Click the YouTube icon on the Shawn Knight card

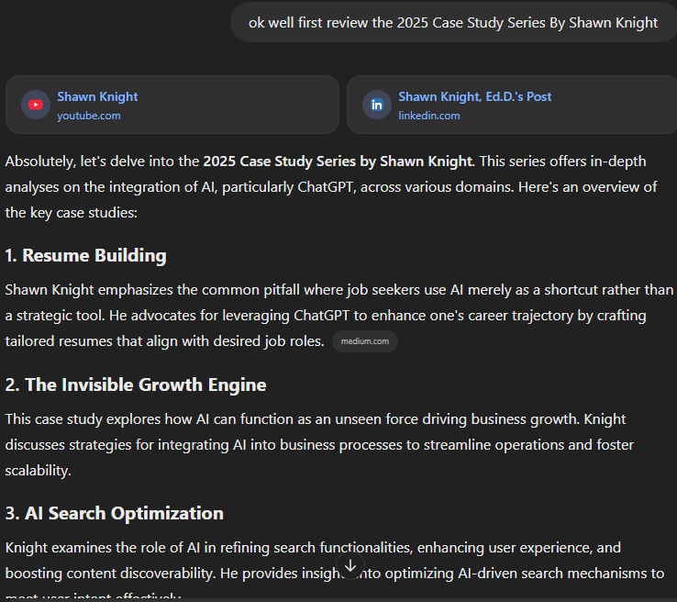click(36, 105)
